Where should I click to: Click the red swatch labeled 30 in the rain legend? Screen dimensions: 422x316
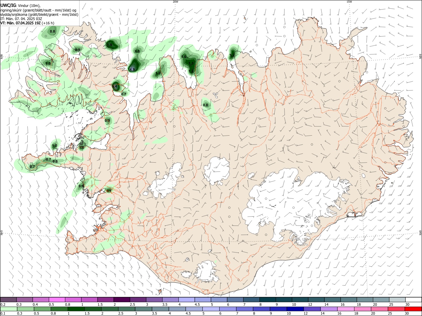point(413,309)
